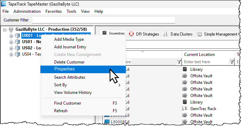Select Add Journal Entry in context menu

[70, 47]
